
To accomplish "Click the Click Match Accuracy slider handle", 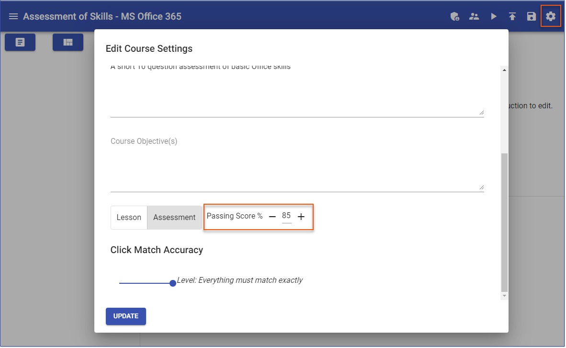I will tap(173, 283).
